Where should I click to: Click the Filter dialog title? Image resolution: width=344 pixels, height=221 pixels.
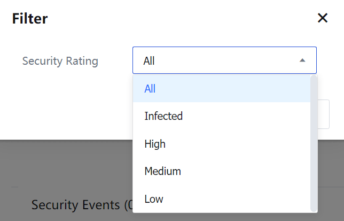(30, 19)
